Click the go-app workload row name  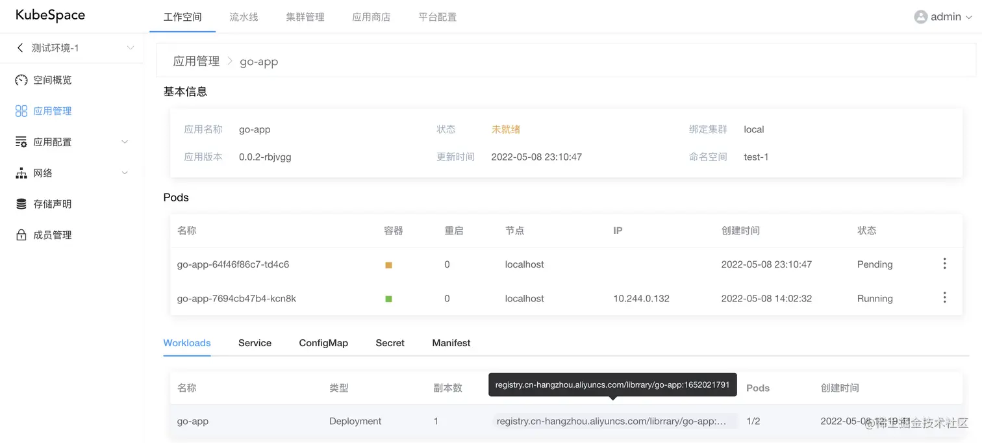coord(193,421)
